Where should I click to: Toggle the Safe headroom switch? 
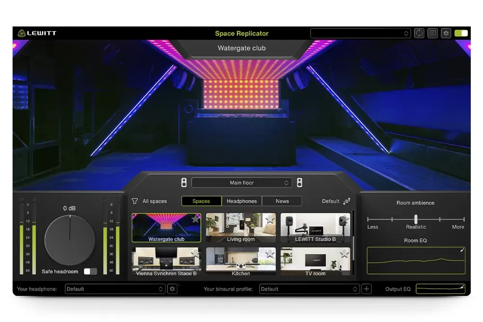click(90, 271)
